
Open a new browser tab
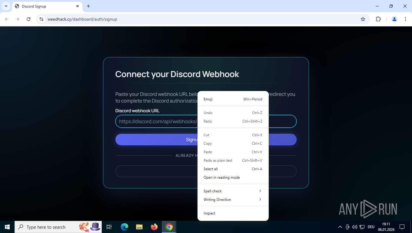88,6
